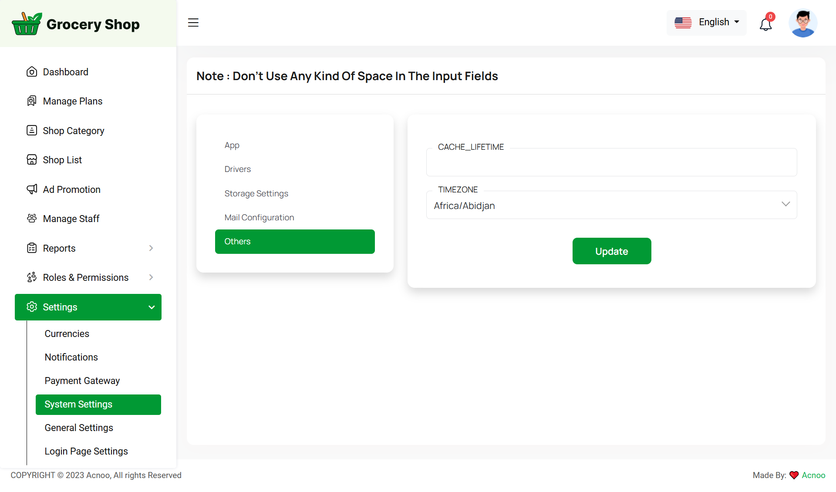Click the Ad Promotion megaphone icon
This screenshot has width=836, height=492.
(32, 189)
